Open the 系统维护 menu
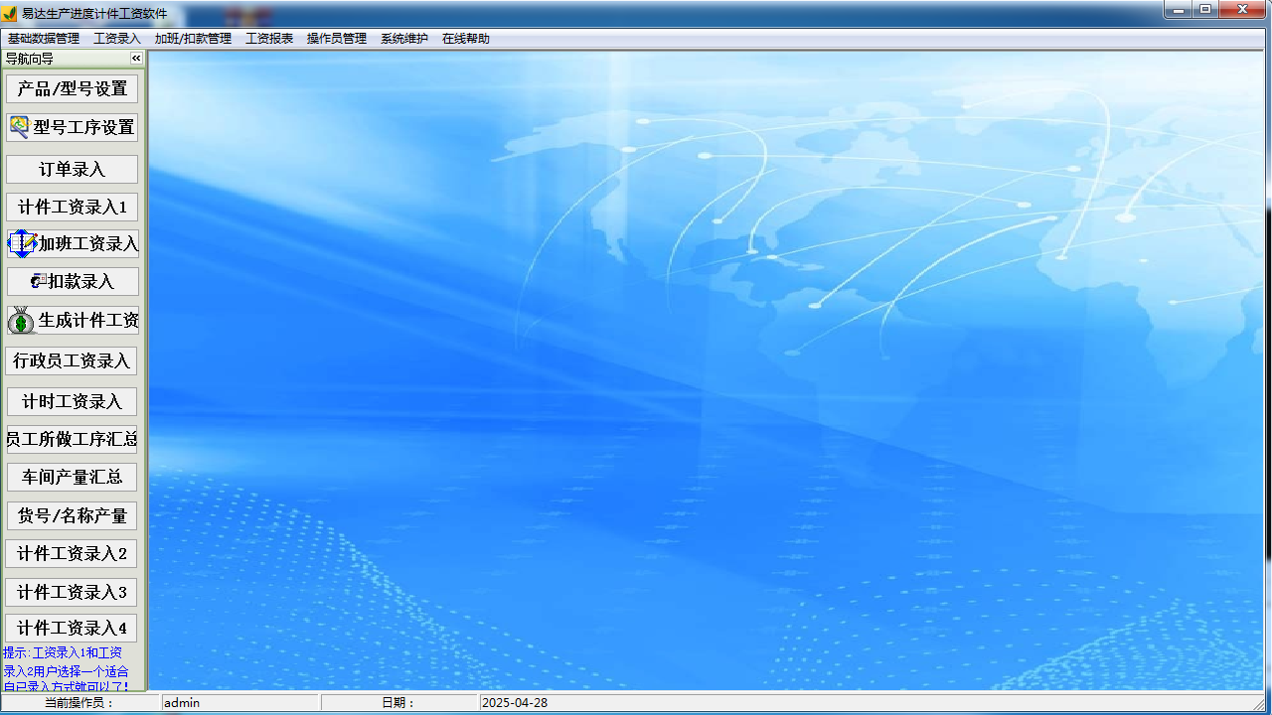 pos(404,39)
